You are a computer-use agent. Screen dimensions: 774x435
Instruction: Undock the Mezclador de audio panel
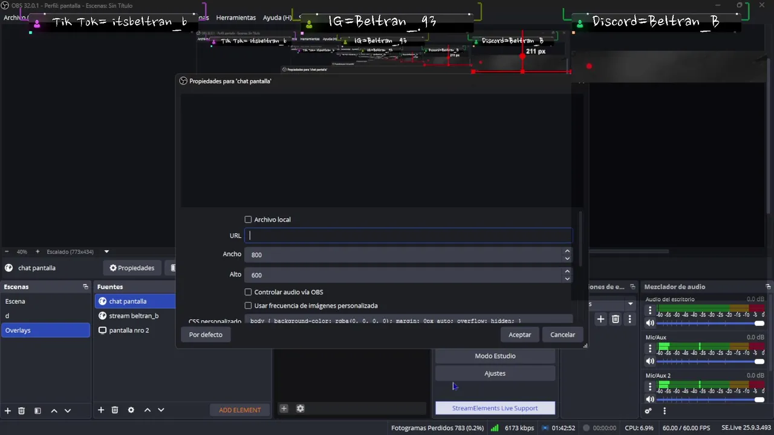768,287
